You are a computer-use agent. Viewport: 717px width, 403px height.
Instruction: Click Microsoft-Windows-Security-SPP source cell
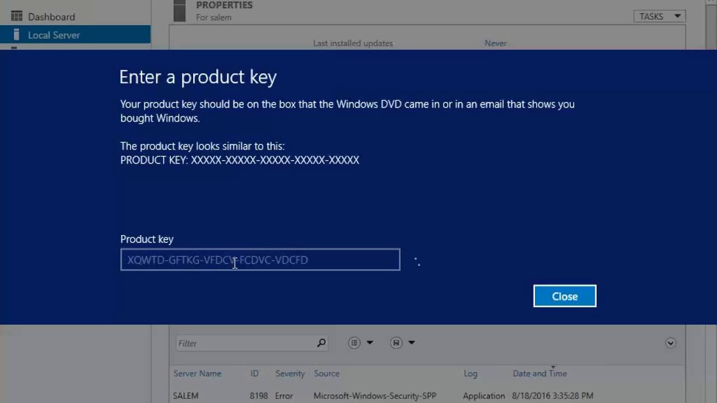(x=375, y=396)
